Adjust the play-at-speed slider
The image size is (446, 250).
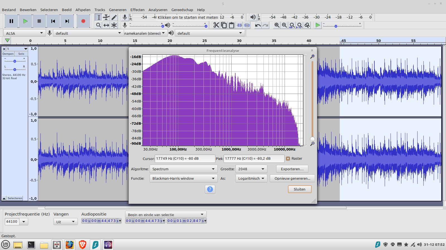(x=342, y=26)
